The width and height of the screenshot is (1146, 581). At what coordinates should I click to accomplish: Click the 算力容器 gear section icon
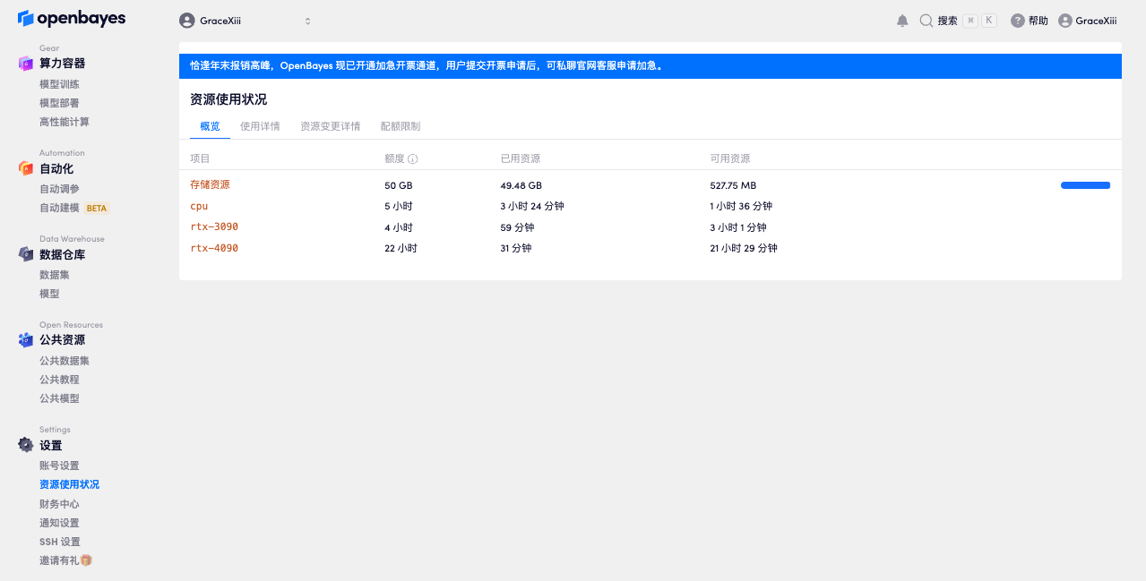point(26,64)
